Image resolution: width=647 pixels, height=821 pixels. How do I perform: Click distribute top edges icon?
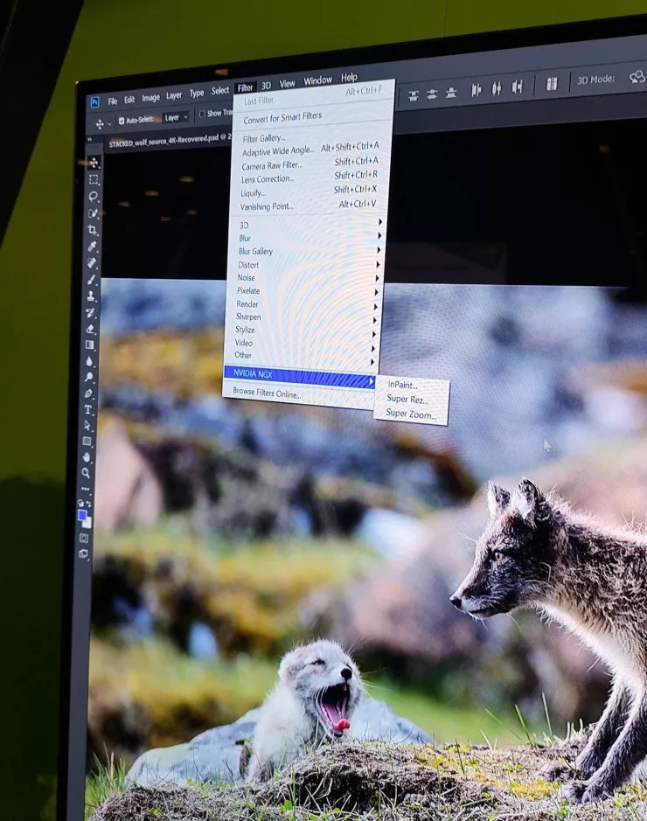pos(414,96)
